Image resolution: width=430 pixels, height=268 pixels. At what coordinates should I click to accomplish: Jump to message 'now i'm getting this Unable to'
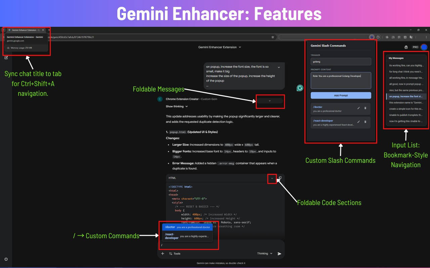406,121
